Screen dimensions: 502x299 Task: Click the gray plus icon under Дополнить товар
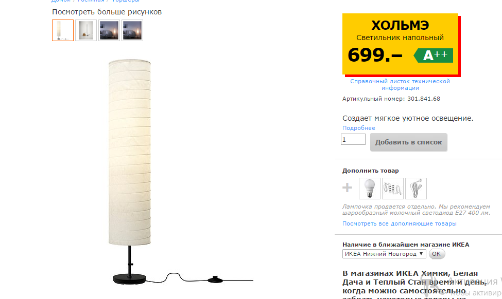point(348,188)
